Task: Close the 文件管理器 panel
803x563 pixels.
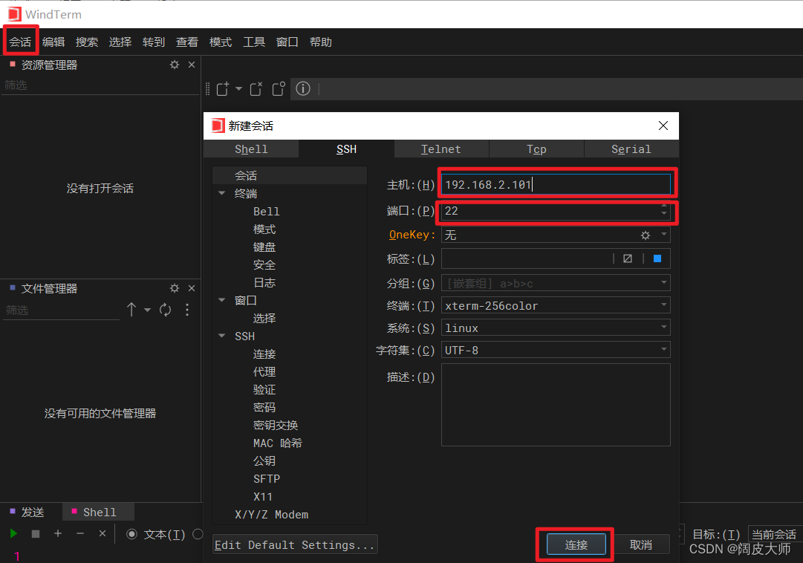Action: 192,288
